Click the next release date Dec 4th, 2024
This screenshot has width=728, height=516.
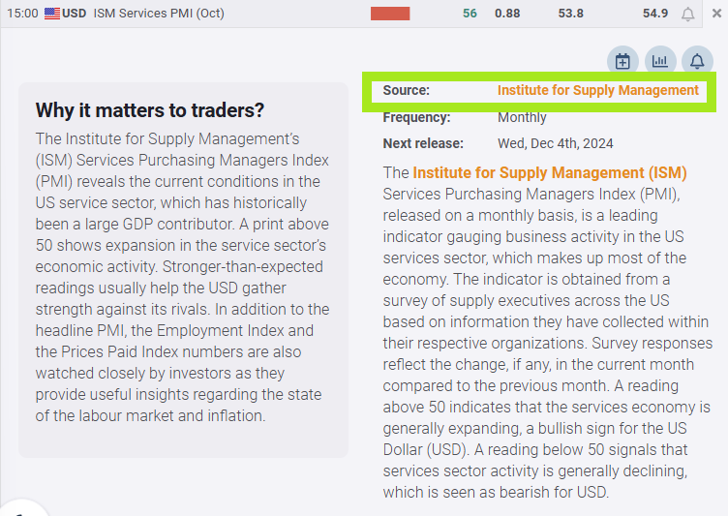556,143
